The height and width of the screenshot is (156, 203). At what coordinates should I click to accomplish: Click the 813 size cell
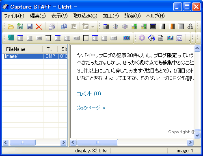pyautogui.click(x=63, y=56)
